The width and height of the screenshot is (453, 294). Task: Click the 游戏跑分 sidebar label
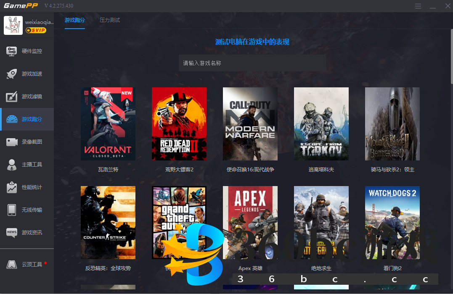tap(32, 119)
